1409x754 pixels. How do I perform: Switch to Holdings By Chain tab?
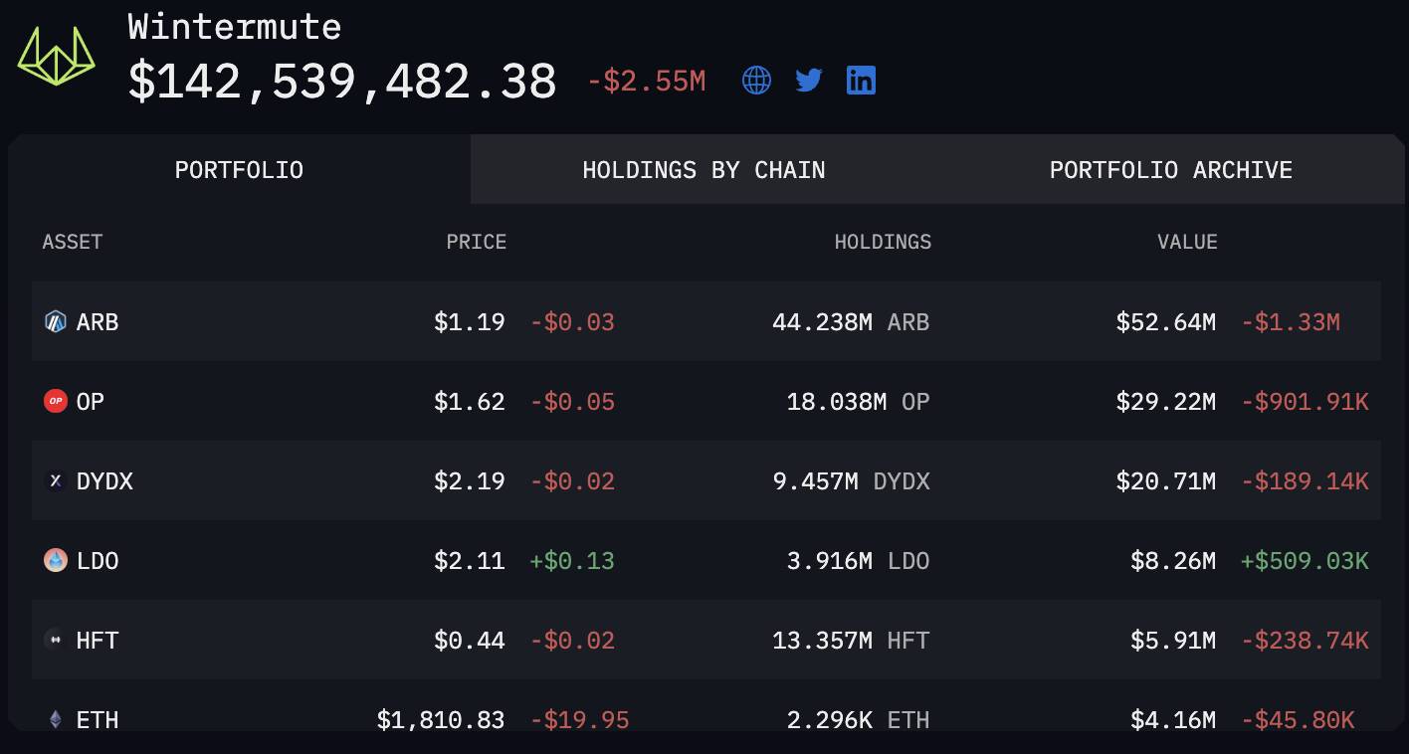pos(704,170)
